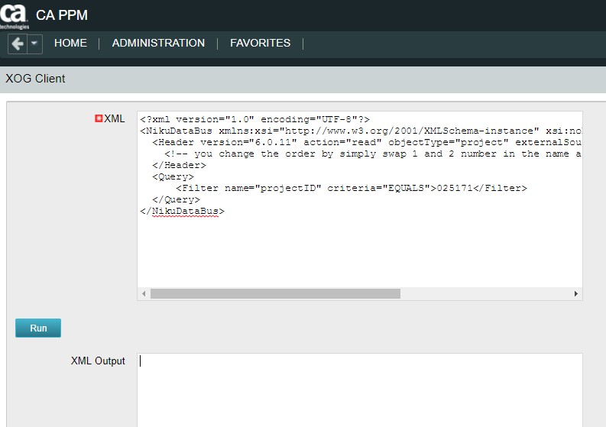Click the scroll-right arrow of XML box

tap(576, 293)
